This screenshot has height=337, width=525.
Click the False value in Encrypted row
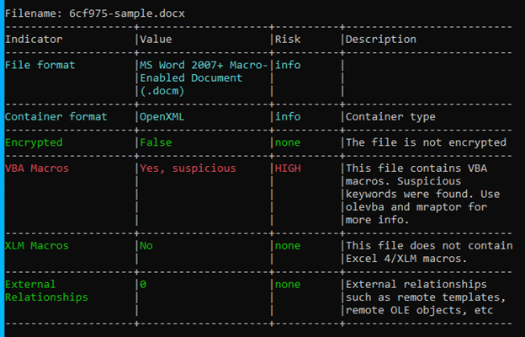tap(156, 142)
